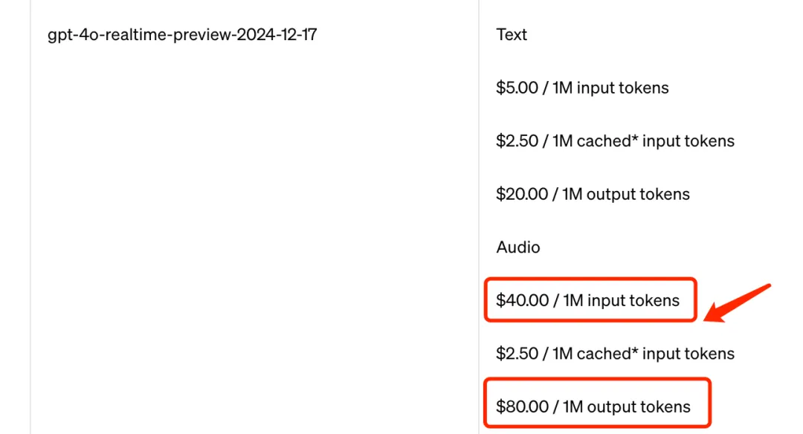Click the cached* asterisk in Audio section

[x=634, y=350]
